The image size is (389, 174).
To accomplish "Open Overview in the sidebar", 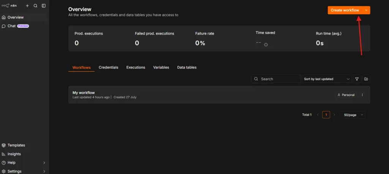I will (24, 18).
